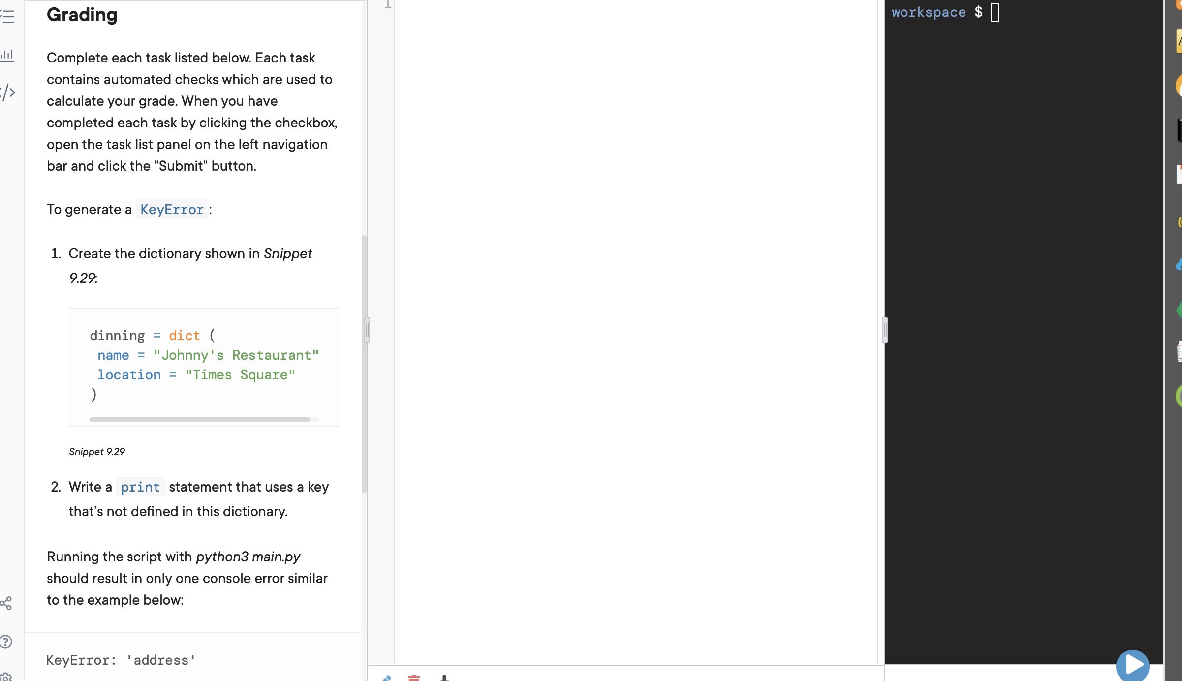Open the settings gear at sidebar bottom
Image resolution: width=1182 pixels, height=681 pixels.
(x=6, y=676)
